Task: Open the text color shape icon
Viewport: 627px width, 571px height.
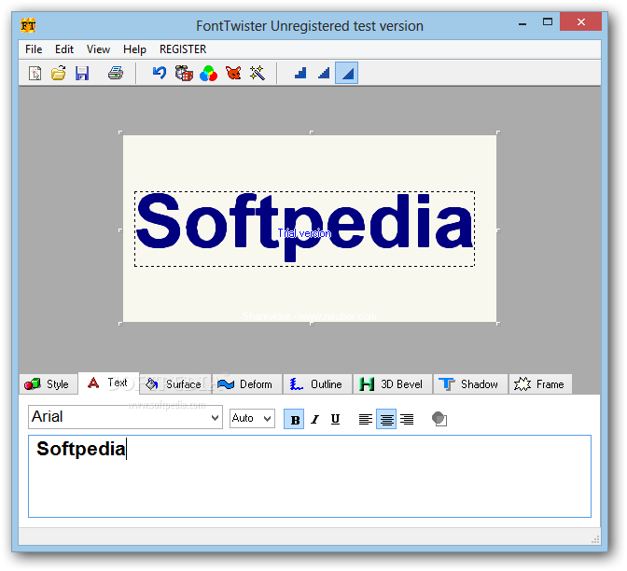Action: [439, 419]
